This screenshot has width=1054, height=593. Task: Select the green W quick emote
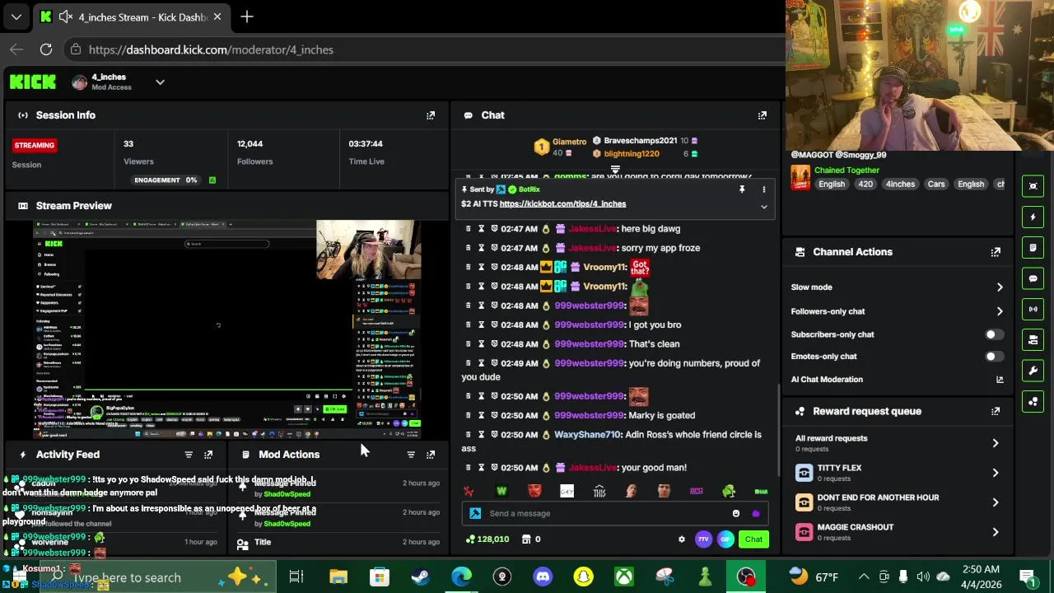point(501,491)
